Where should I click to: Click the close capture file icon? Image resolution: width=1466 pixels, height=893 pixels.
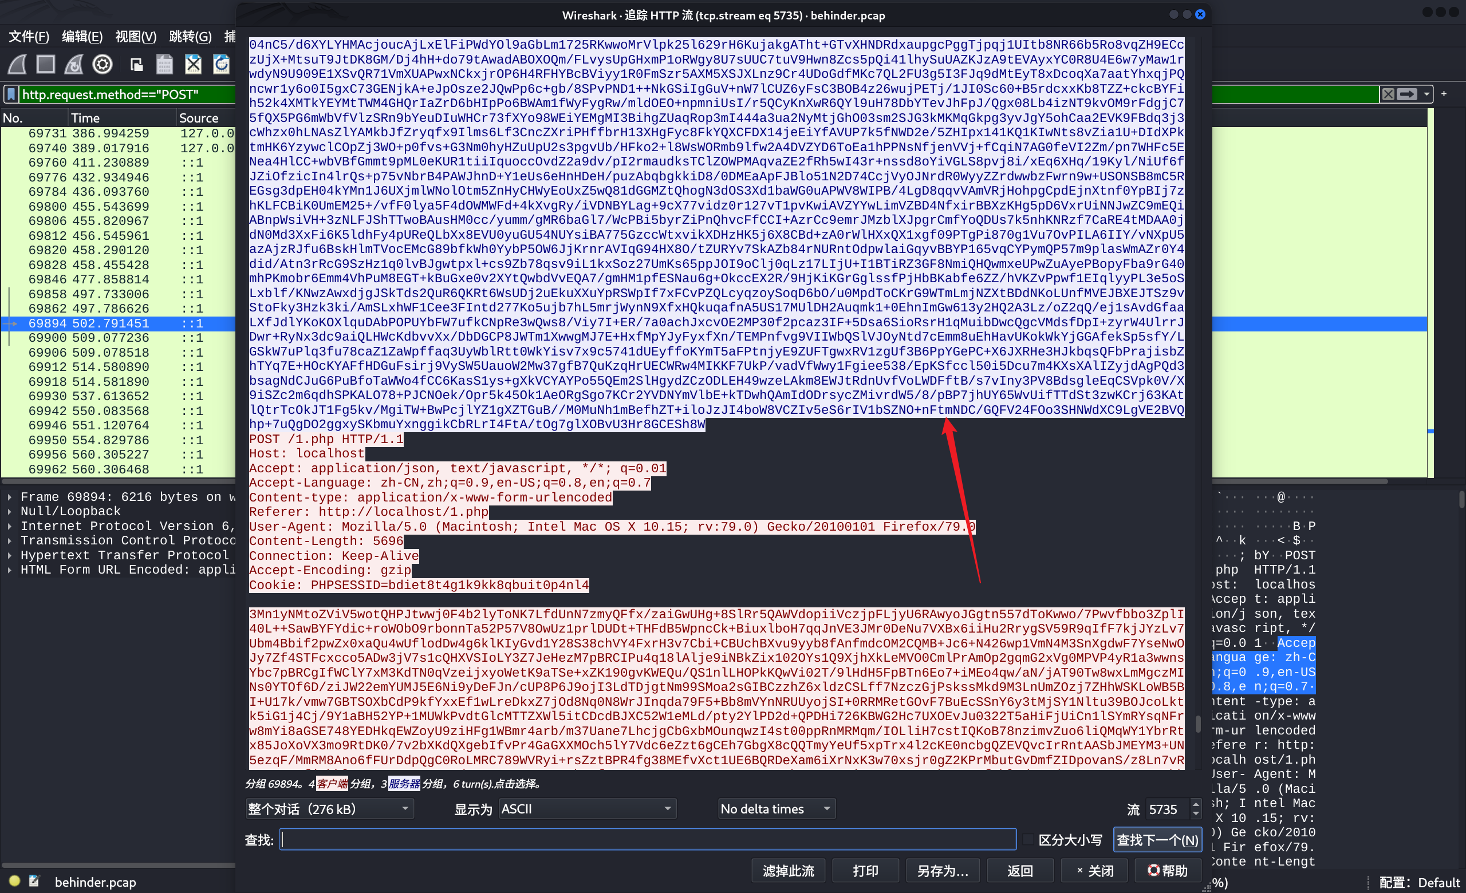click(x=194, y=64)
